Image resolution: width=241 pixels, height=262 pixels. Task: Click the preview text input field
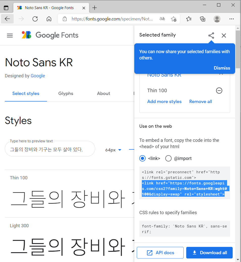[x=50, y=149]
